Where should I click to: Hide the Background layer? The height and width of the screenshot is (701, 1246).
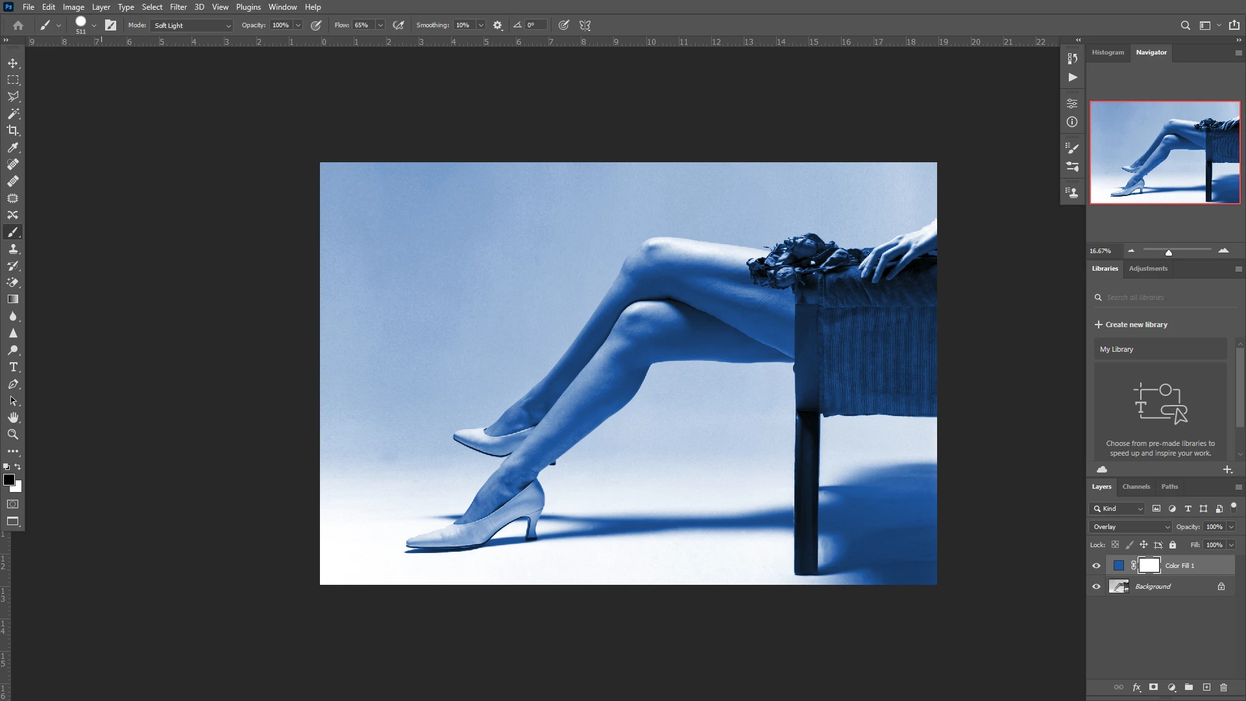click(x=1097, y=587)
